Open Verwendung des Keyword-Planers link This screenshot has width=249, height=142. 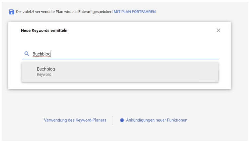75,120
